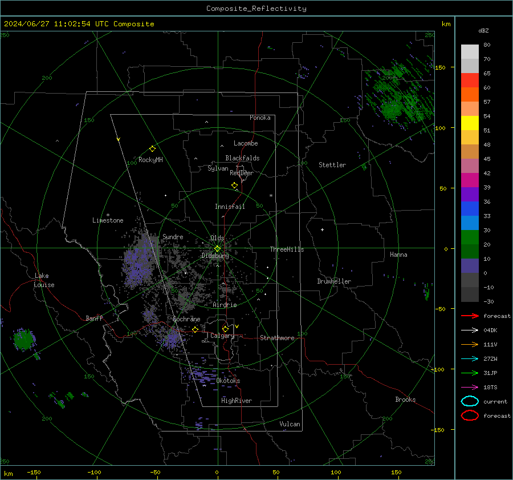Click the magenta 18TS arrow icon
Viewport: 513px width, 480px height.
470,388
